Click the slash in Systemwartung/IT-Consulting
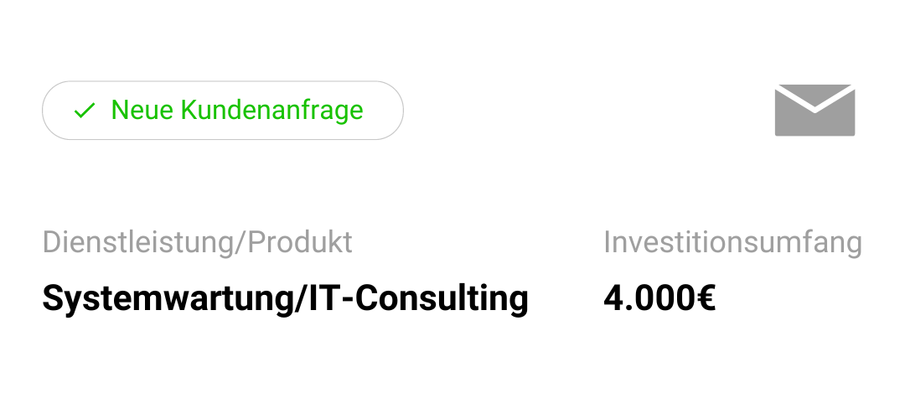 pos(302,298)
